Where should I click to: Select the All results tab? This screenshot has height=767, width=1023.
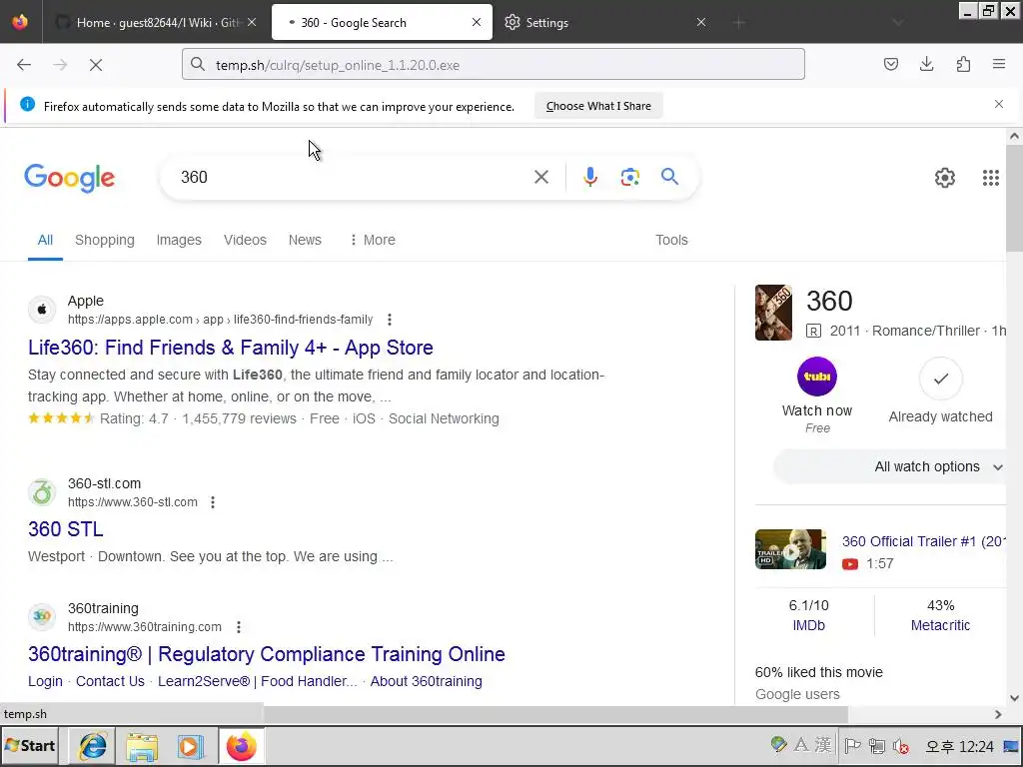click(45, 240)
